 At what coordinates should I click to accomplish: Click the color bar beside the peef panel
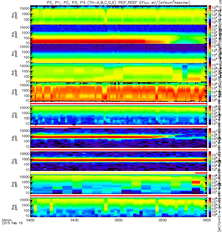210,92
